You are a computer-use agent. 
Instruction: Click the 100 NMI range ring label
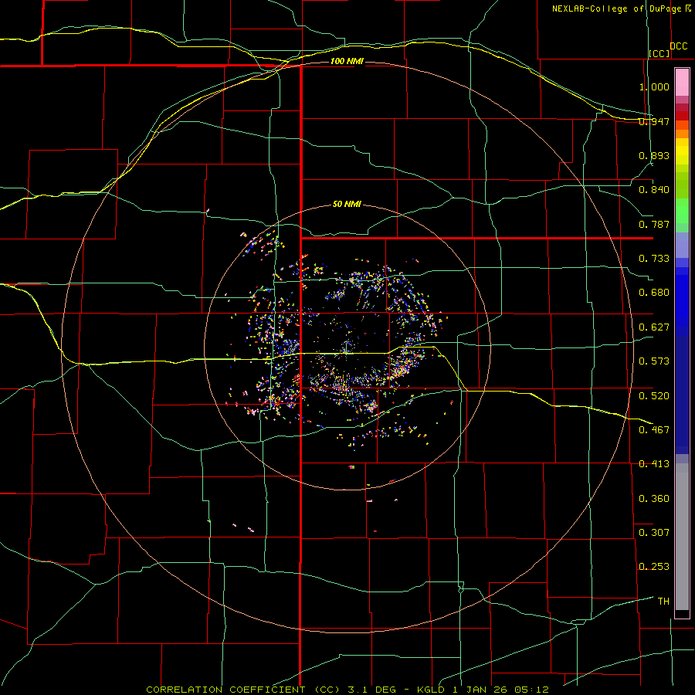point(347,61)
